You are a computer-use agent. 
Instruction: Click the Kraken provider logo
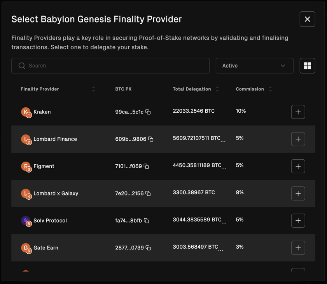pyautogui.click(x=25, y=112)
